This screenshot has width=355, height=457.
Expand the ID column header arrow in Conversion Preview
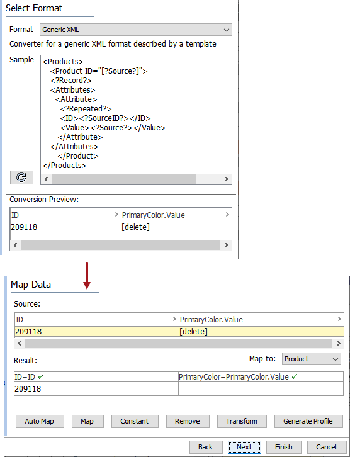pyautogui.click(x=116, y=215)
